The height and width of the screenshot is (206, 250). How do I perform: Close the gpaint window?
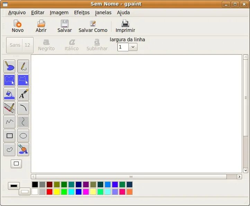click(x=244, y=4)
